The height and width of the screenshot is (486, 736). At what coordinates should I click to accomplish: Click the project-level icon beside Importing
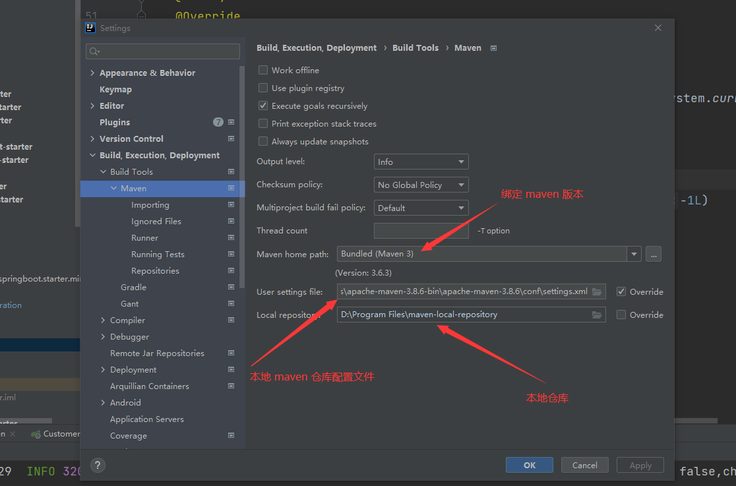pyautogui.click(x=231, y=204)
